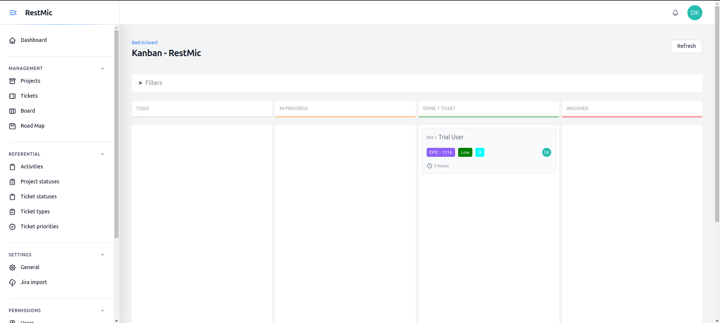
Task: Click the EPIC - 1316 purple tag
Action: point(440,152)
